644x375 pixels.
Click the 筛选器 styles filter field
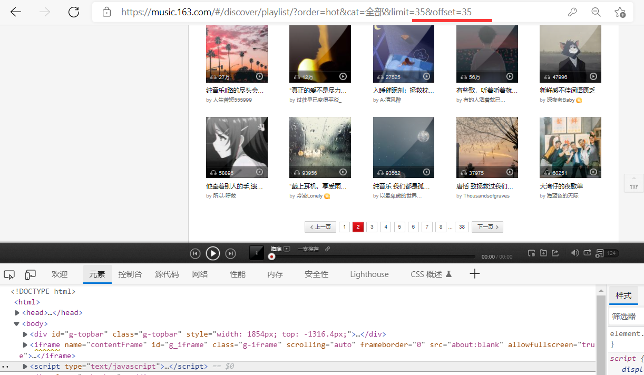pyautogui.click(x=626, y=317)
